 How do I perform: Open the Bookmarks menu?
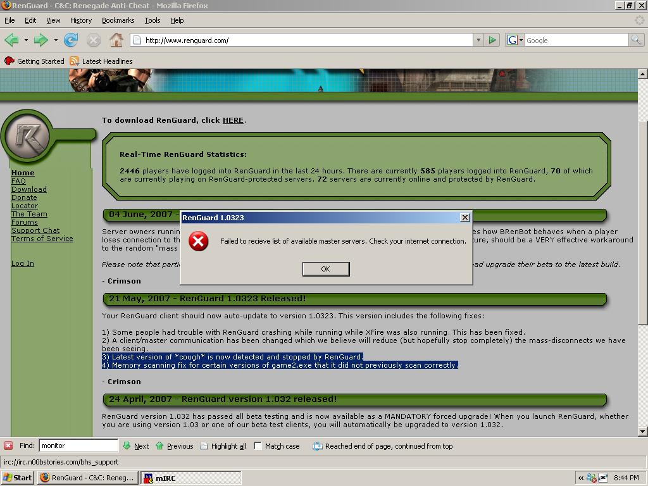pos(118,20)
